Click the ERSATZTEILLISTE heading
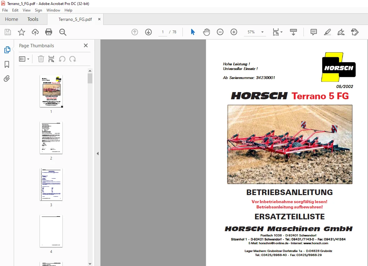The width and height of the screenshot is (368, 266). tap(289, 217)
